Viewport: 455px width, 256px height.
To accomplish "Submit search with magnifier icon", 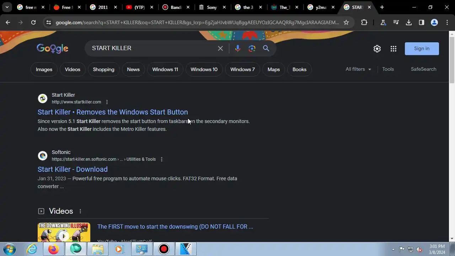I will click(x=266, y=48).
